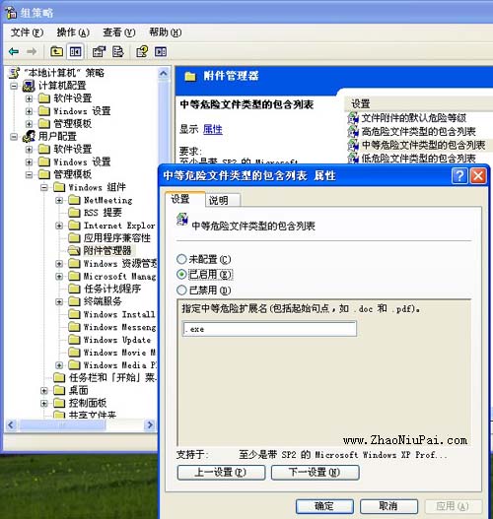This screenshot has width=493, height=519.
Task: Click the Up one level folder icon
Action: [x=56, y=51]
